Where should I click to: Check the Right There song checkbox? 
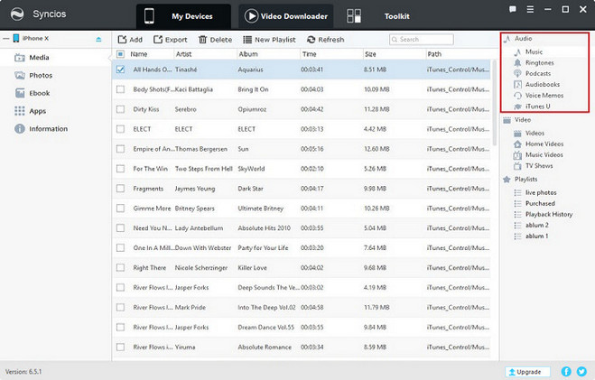(x=120, y=268)
